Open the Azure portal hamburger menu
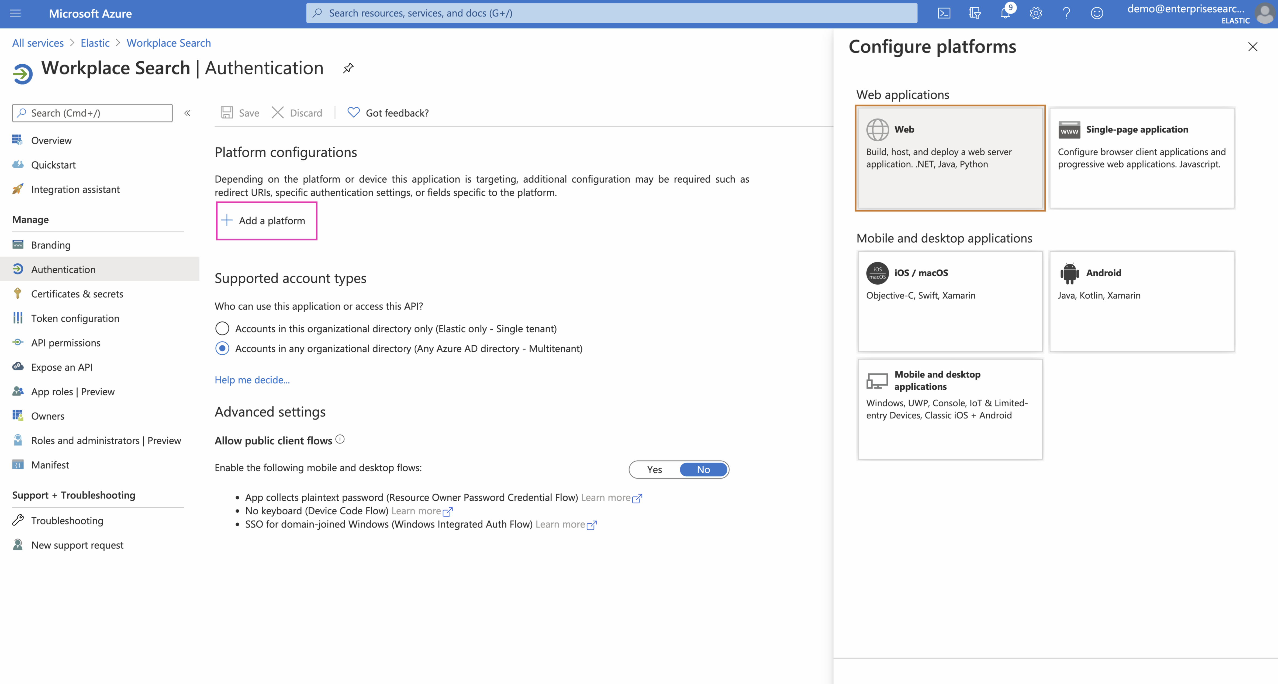Image resolution: width=1278 pixels, height=684 pixels. pyautogui.click(x=15, y=13)
